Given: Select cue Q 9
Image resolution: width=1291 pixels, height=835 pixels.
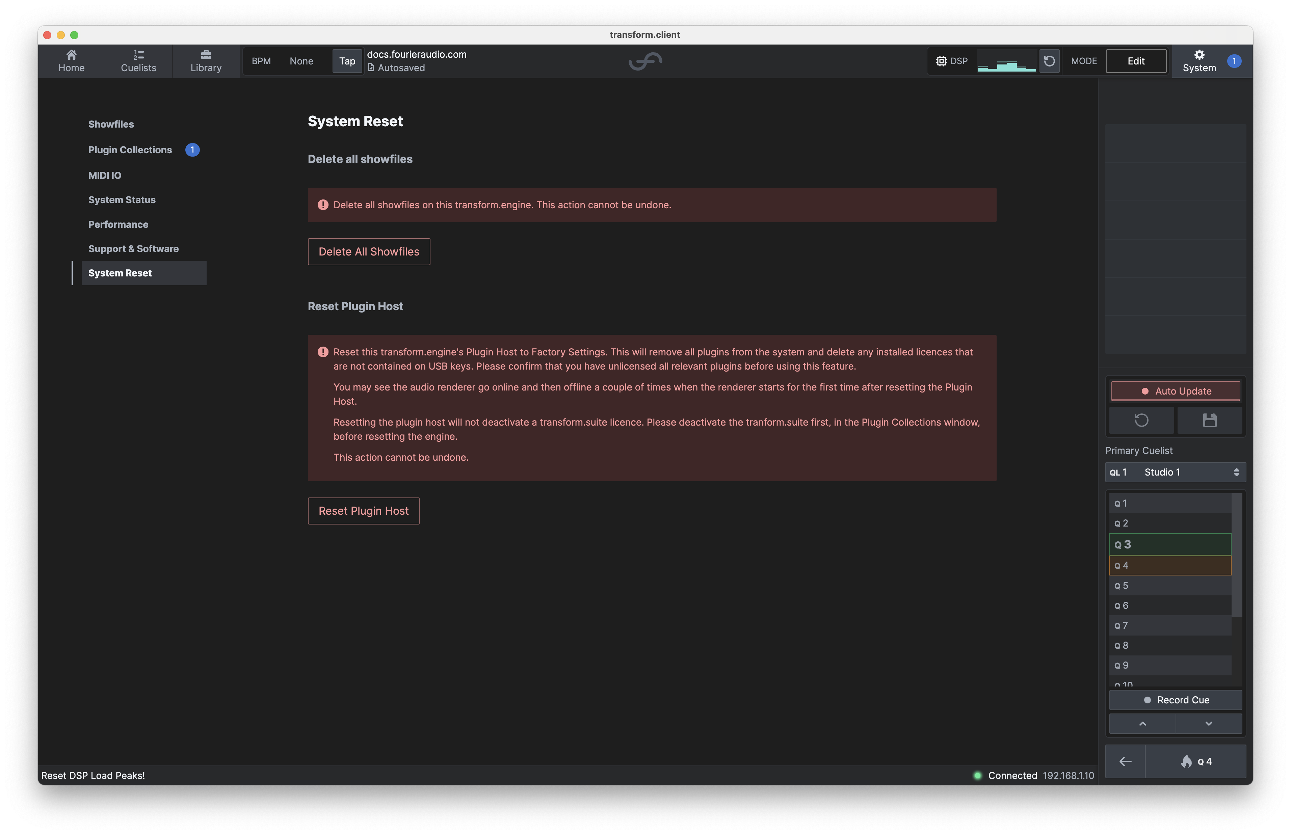Looking at the screenshot, I should click(1170, 665).
